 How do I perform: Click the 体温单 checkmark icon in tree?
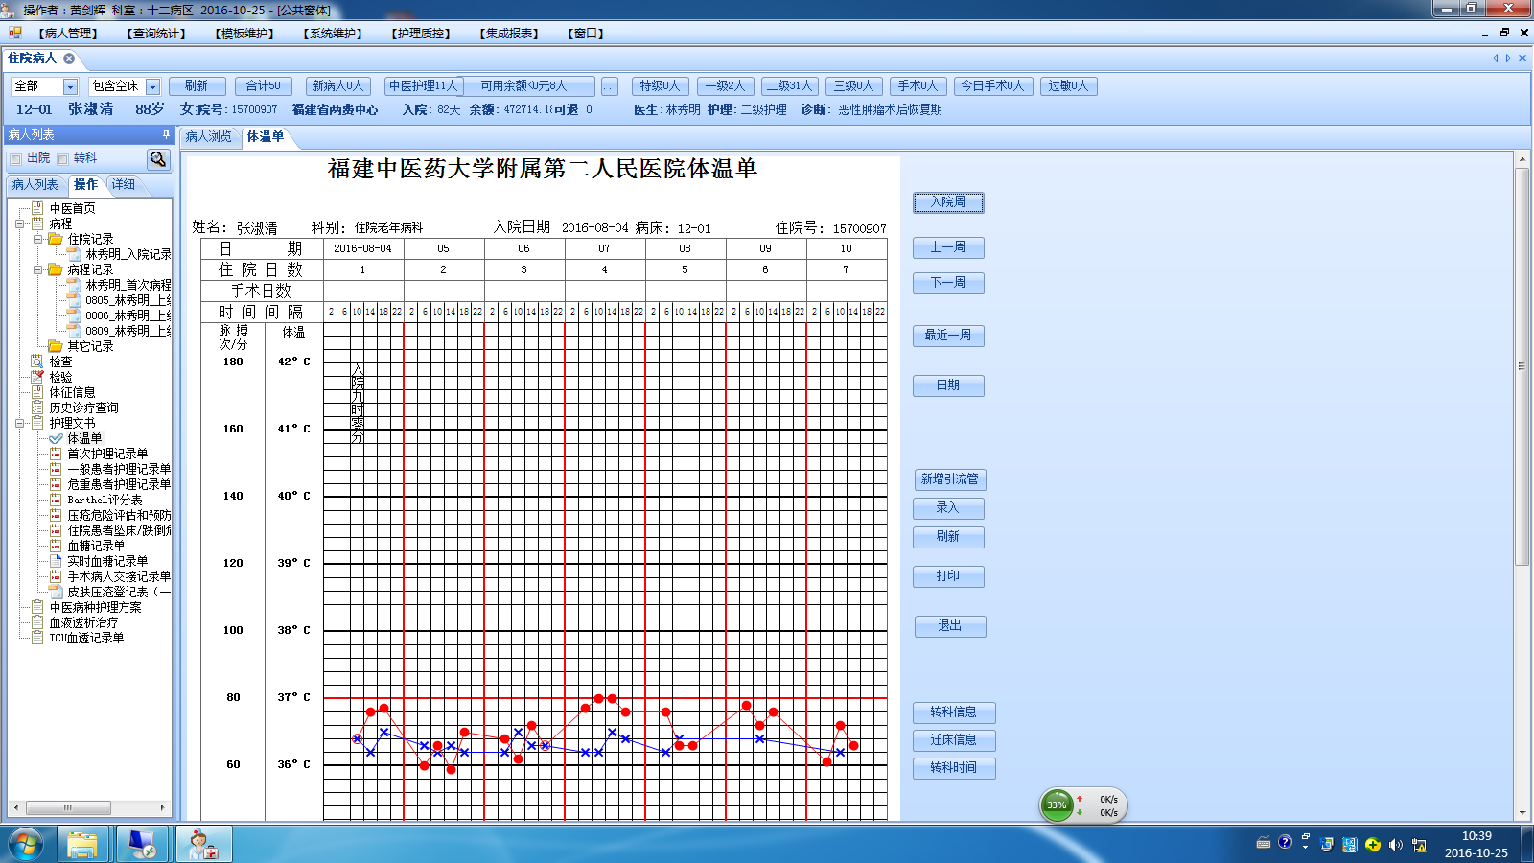(56, 438)
